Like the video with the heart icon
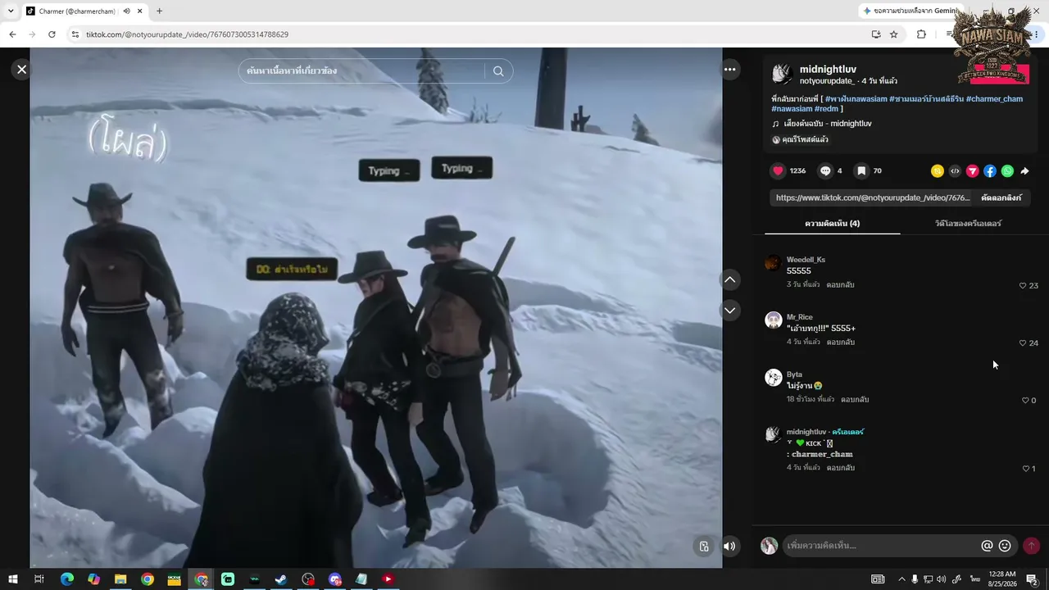The image size is (1049, 590). click(778, 170)
